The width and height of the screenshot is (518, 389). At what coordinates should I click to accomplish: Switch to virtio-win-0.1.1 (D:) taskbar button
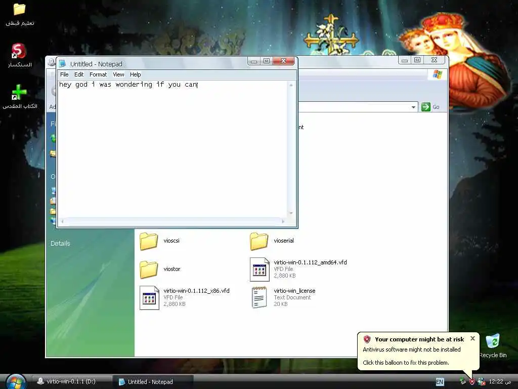(x=71, y=381)
